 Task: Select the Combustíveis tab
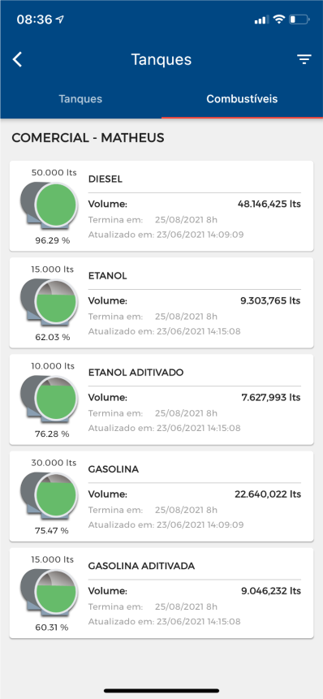click(x=242, y=98)
